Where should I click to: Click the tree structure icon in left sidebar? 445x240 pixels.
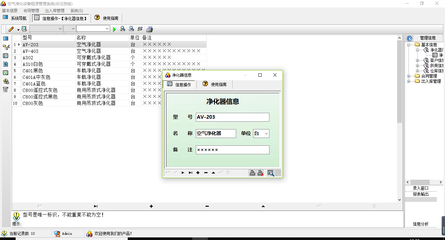tap(6, 47)
